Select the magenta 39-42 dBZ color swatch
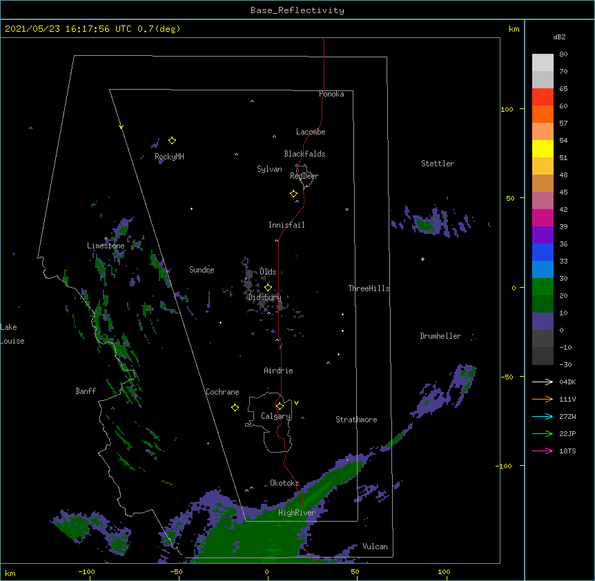595x581 pixels. [x=543, y=218]
